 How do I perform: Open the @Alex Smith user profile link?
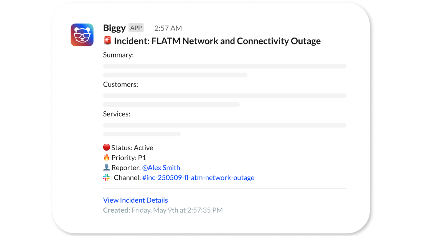[161, 167]
